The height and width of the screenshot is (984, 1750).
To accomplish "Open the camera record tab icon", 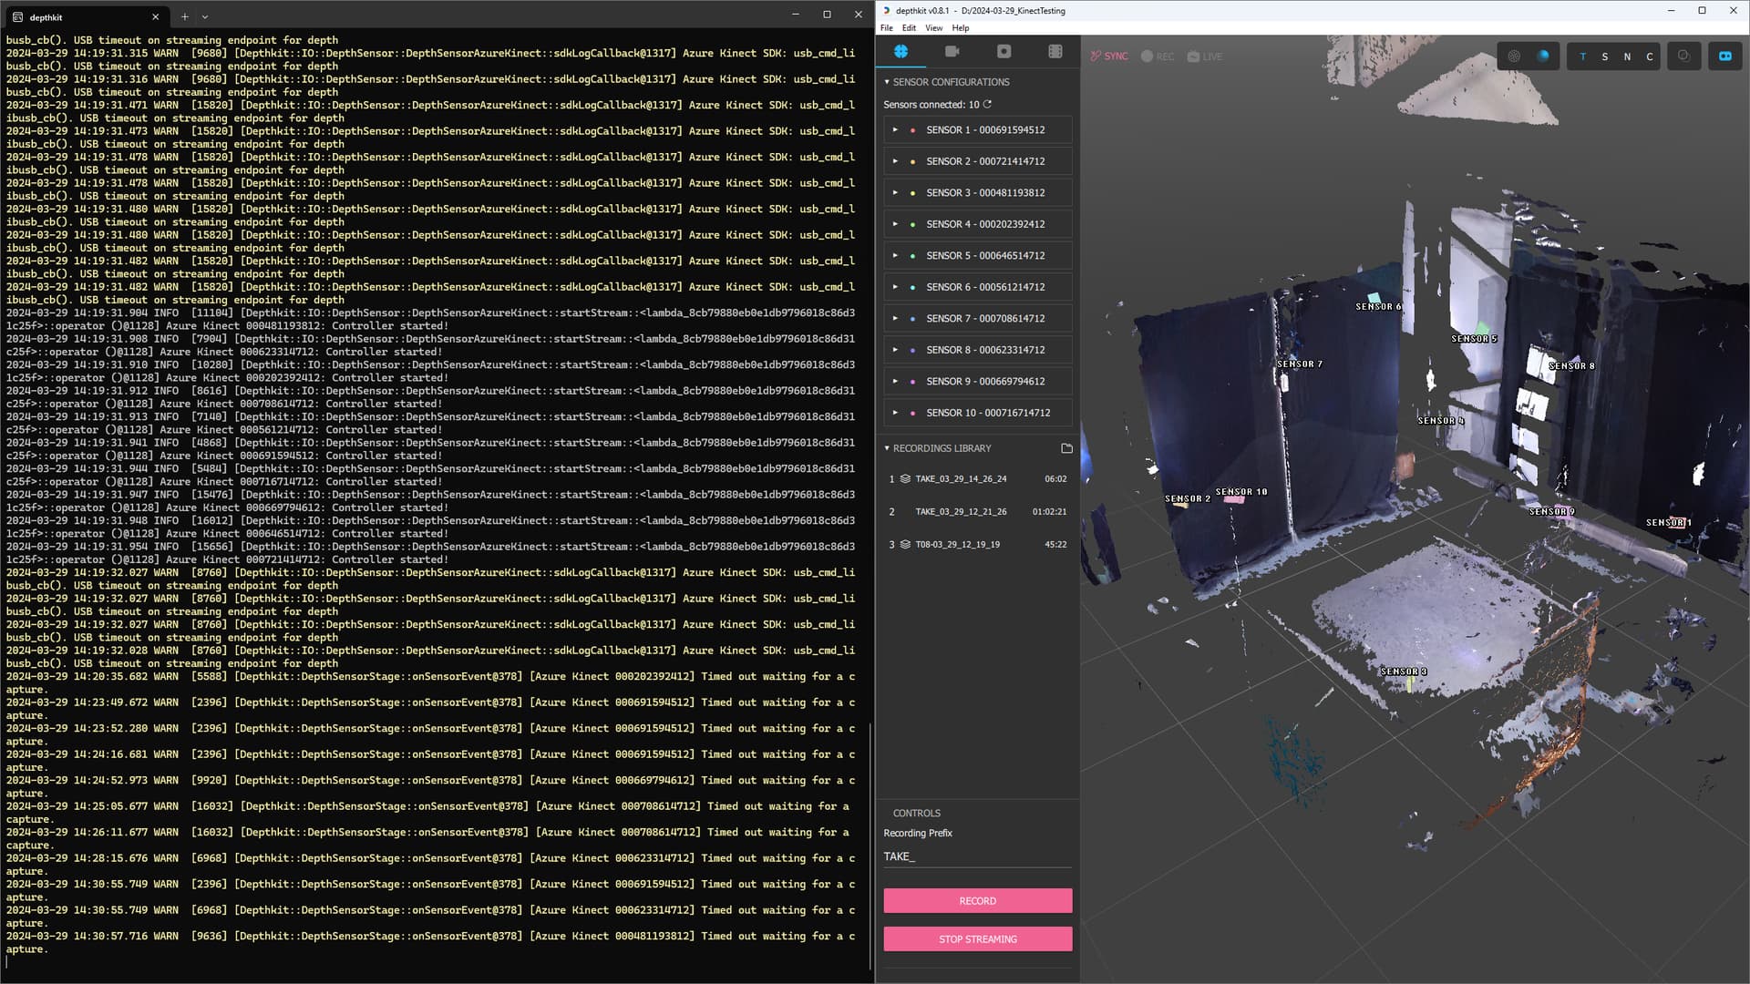I will tap(952, 52).
